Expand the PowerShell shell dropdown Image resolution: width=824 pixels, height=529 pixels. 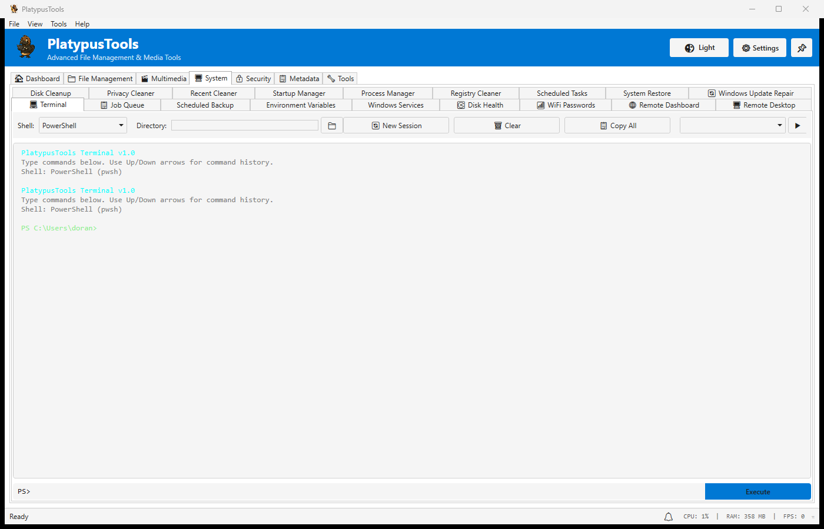(x=83, y=126)
